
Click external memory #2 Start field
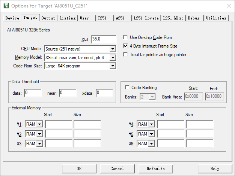pos(59,134)
